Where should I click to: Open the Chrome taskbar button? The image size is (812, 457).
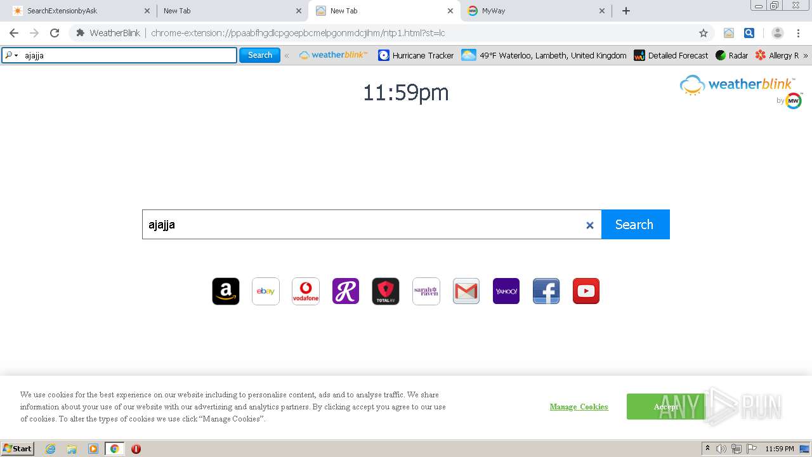click(114, 449)
